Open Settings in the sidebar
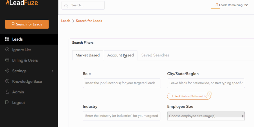254x127 pixels. click(x=29, y=71)
